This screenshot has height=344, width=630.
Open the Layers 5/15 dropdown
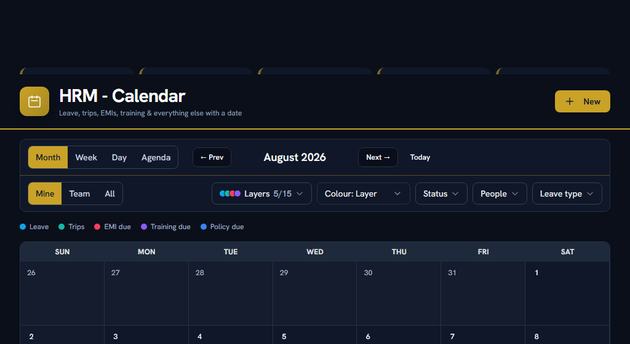click(261, 193)
